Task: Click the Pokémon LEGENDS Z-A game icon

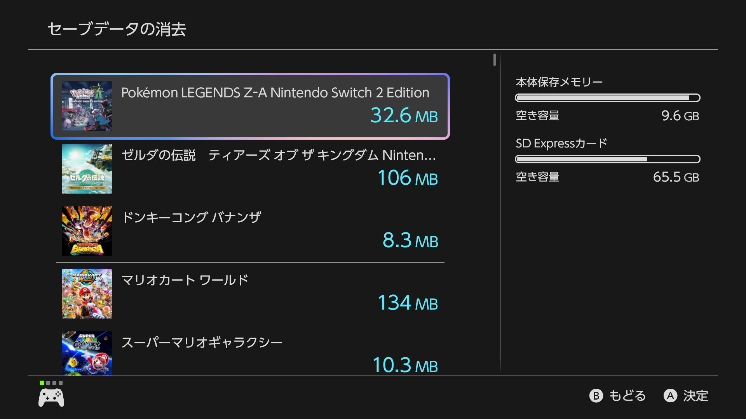Action: pos(87,106)
